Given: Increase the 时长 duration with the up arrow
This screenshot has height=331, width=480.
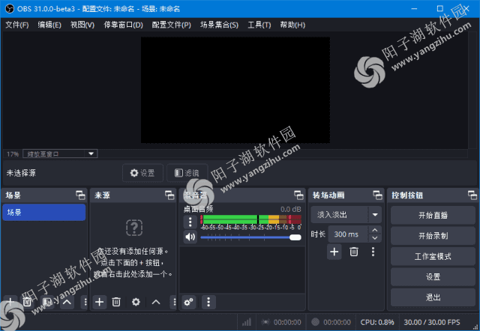Looking at the screenshot, I should coord(375,230).
